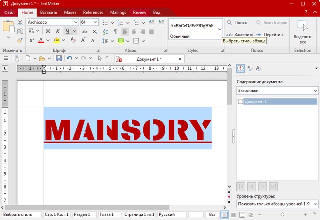The width and height of the screenshot is (320, 220).
Task: Switch sidebar to character styles icon
Action: tap(258, 68)
